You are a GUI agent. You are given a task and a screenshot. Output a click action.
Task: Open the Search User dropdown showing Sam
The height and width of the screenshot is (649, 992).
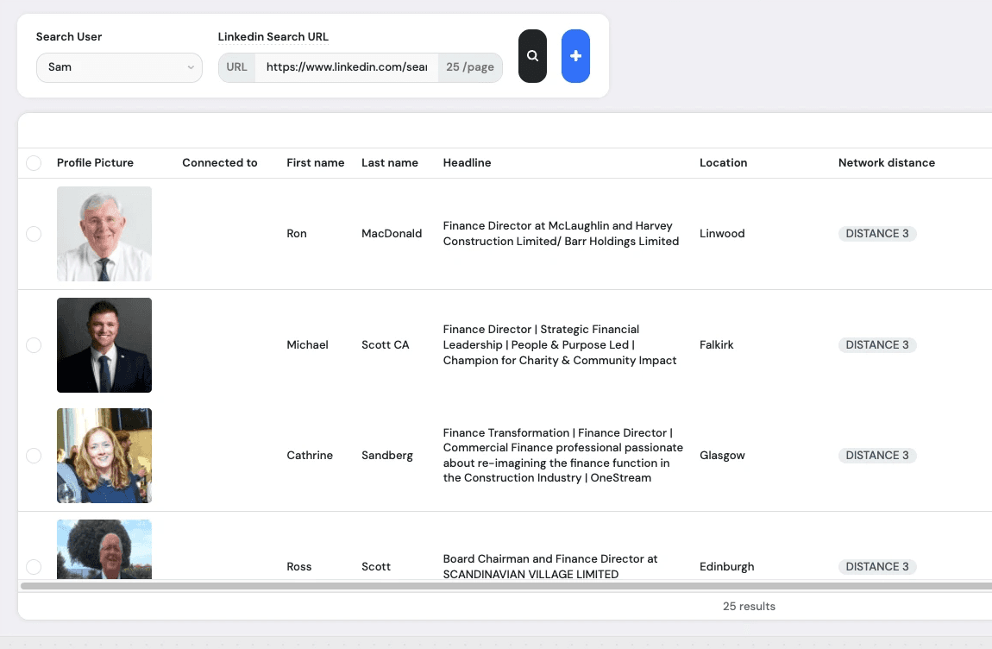pos(119,67)
